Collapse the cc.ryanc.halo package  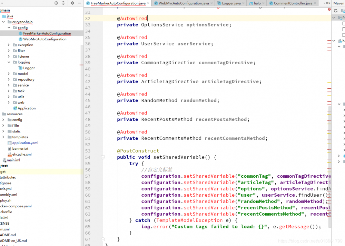click(3, 22)
